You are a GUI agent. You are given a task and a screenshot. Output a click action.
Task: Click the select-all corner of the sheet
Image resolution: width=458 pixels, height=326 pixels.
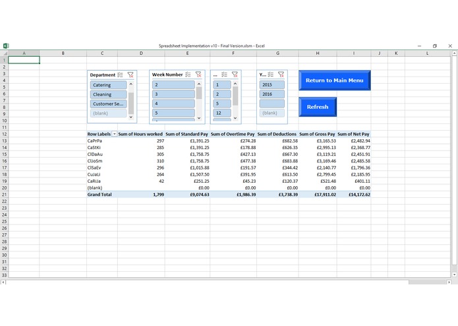tap(4, 53)
